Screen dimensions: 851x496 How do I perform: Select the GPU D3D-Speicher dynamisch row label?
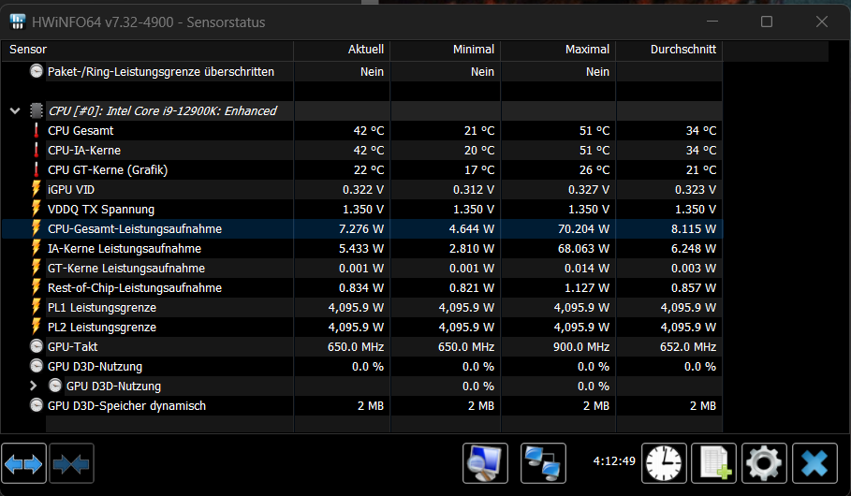pos(127,406)
